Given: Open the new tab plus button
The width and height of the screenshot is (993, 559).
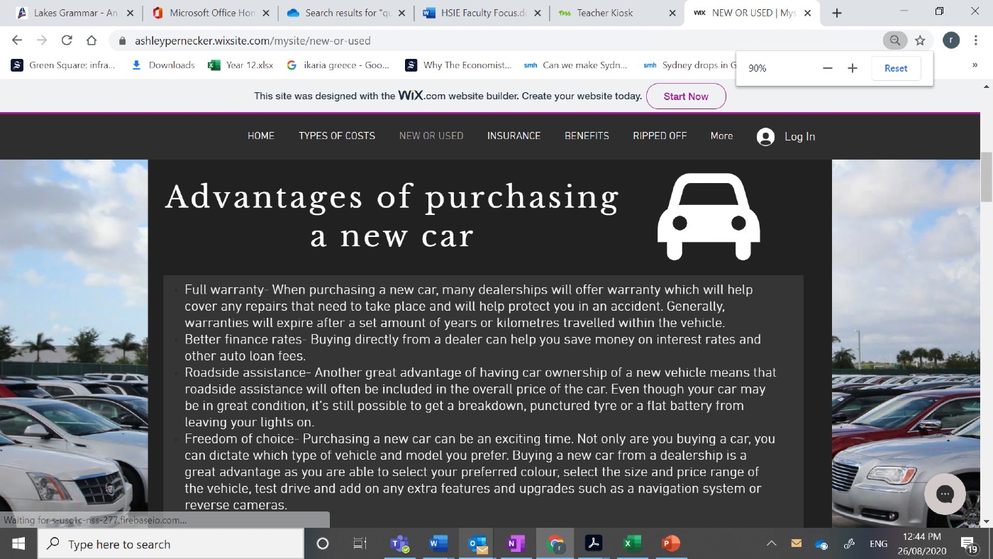Looking at the screenshot, I should pyautogui.click(x=837, y=13).
